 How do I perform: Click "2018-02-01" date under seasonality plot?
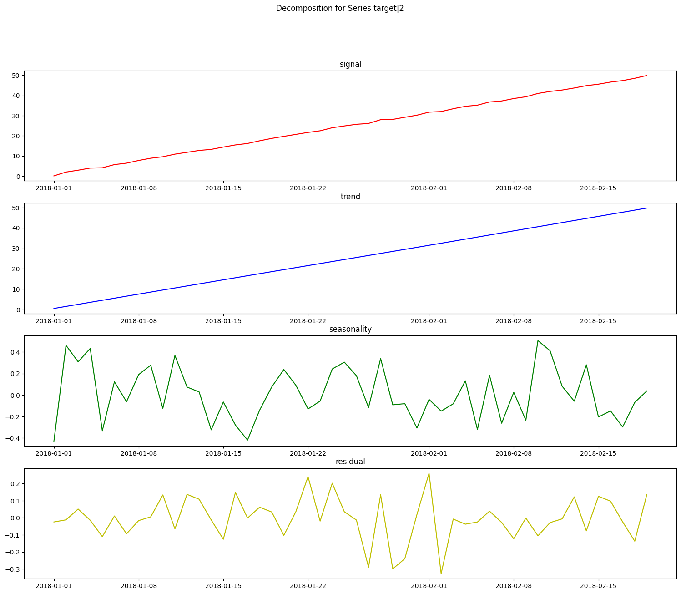pos(429,453)
